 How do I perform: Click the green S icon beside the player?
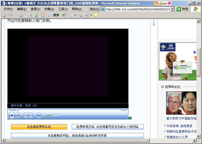(x=130, y=118)
